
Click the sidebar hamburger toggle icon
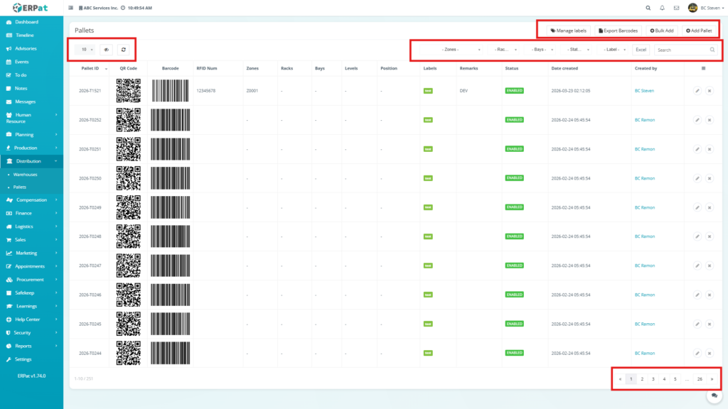(70, 8)
